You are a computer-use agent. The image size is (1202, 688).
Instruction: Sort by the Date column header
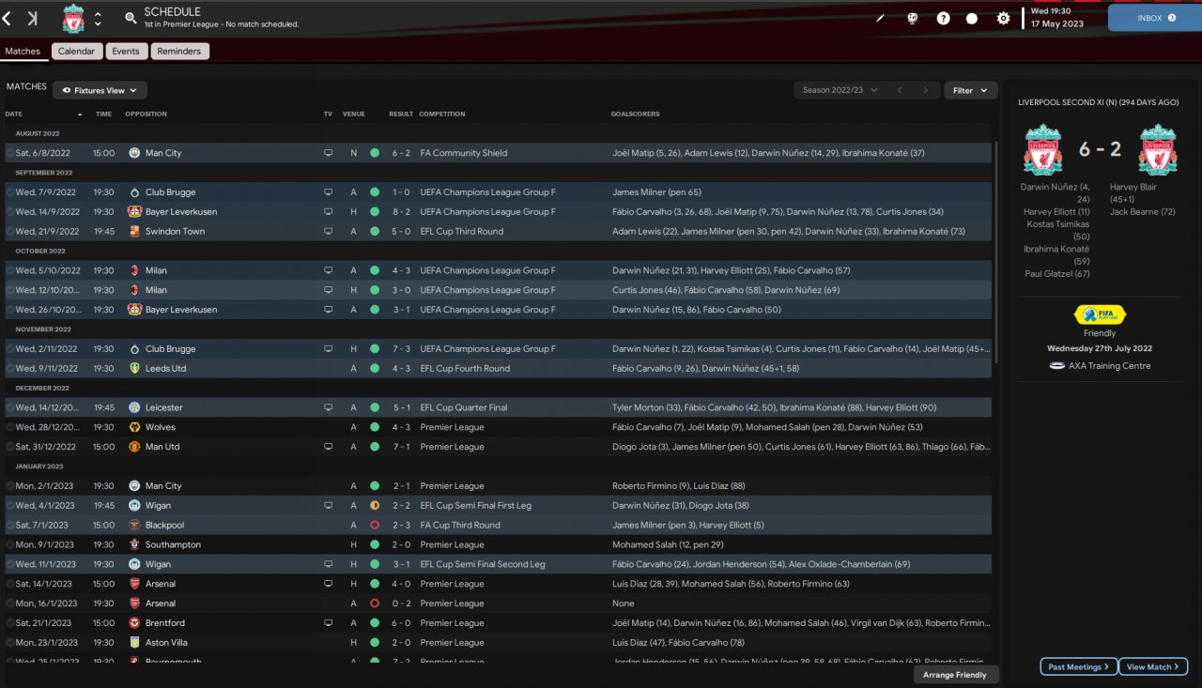[x=13, y=115]
